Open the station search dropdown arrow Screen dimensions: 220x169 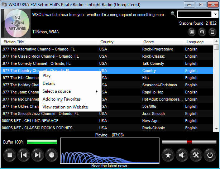tap(215, 14)
